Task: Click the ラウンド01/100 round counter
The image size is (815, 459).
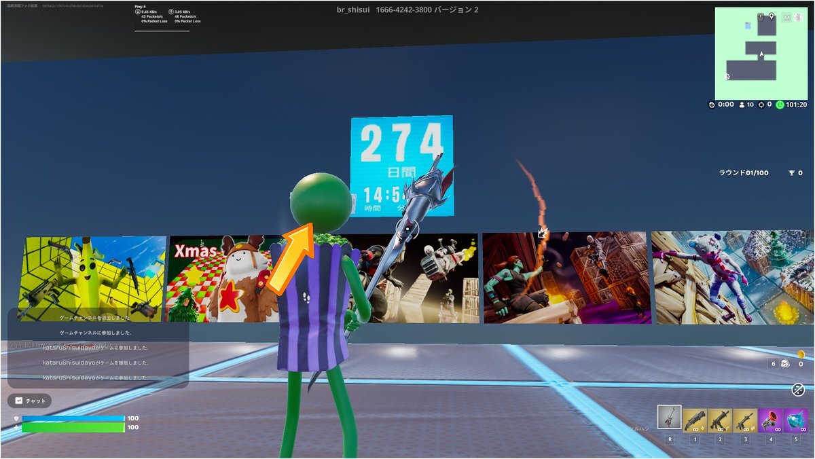Action: [744, 173]
